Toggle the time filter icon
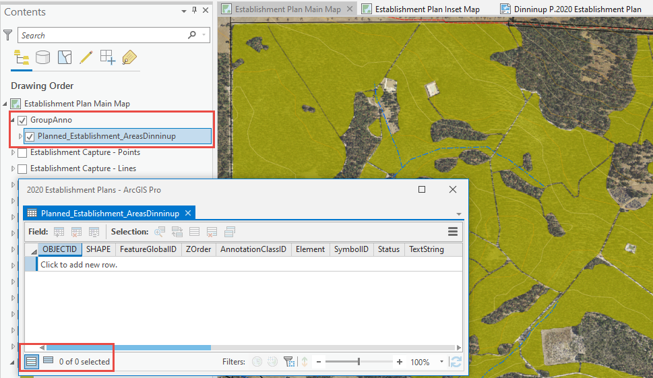This screenshot has height=378, width=653. 257,362
